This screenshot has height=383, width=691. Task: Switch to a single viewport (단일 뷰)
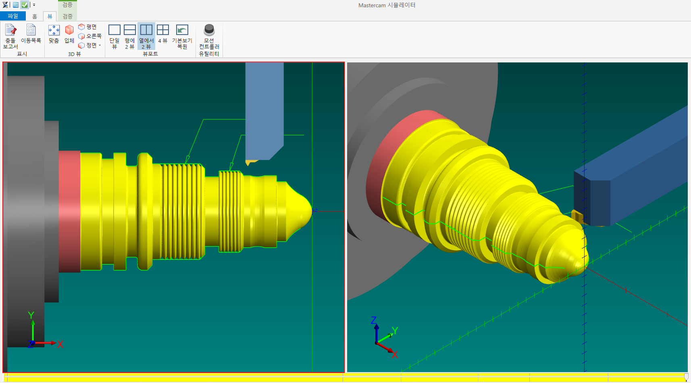tap(114, 37)
